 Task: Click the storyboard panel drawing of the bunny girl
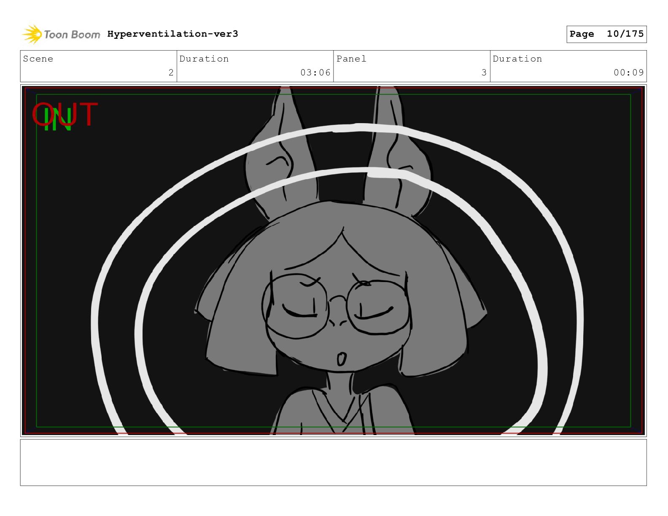pos(334,261)
